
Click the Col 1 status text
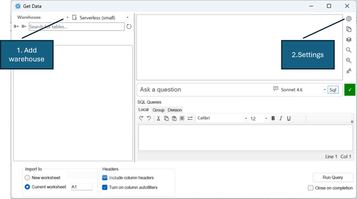point(346,156)
